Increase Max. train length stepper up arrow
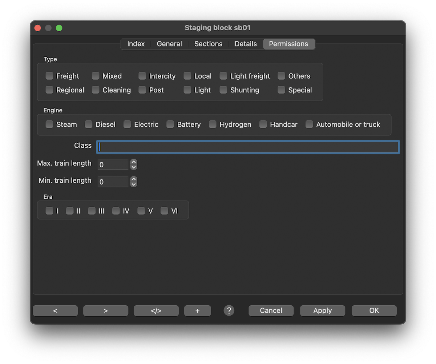 tap(134, 162)
